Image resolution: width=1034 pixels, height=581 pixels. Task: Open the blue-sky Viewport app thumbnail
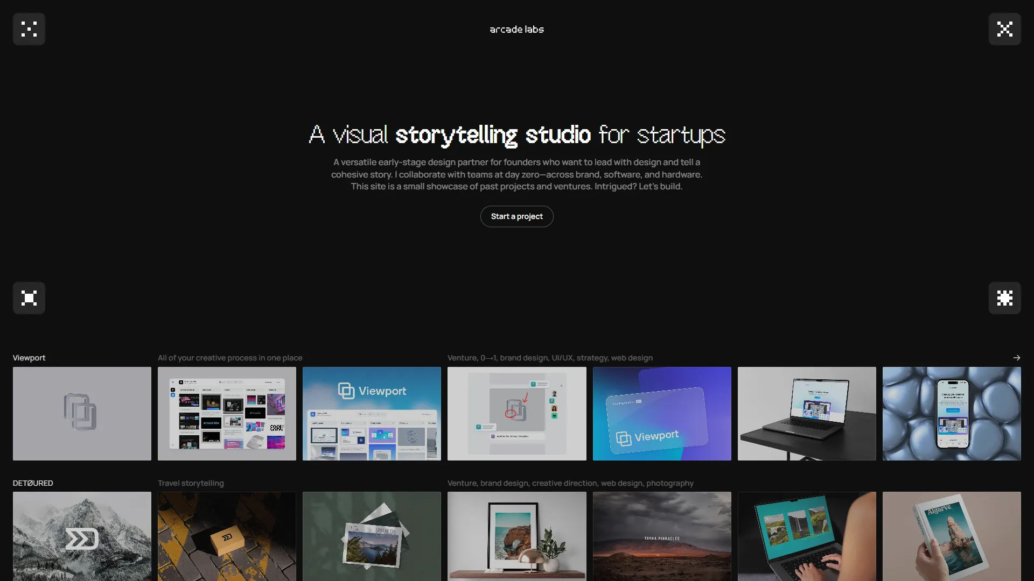tap(372, 414)
